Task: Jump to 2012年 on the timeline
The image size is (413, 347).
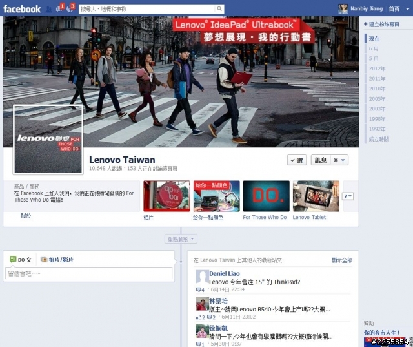Action: click(x=377, y=69)
